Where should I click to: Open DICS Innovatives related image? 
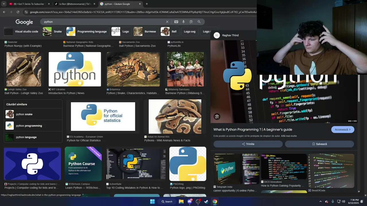click(x=284, y=167)
